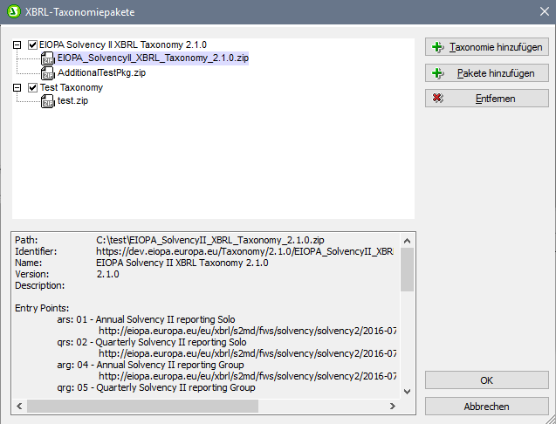556x424 pixels.
Task: Select the test.zip entry in the tree
Action: coord(72,101)
